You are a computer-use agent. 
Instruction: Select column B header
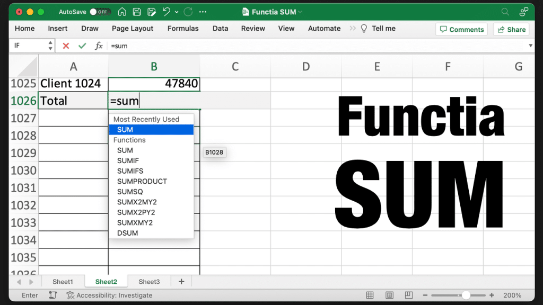point(154,66)
